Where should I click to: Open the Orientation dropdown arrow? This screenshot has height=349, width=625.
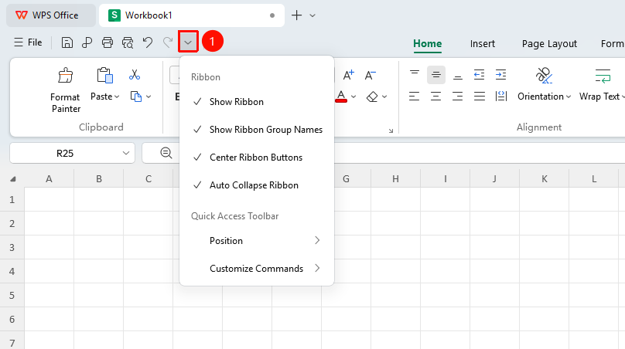tap(569, 97)
